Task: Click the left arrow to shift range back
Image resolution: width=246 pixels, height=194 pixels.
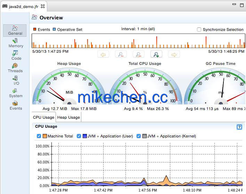Action: (x=103, y=54)
